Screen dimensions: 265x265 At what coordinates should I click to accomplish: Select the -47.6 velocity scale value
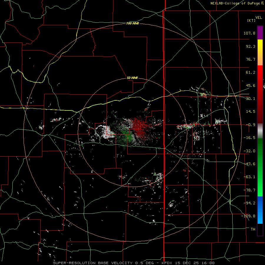click(249, 164)
